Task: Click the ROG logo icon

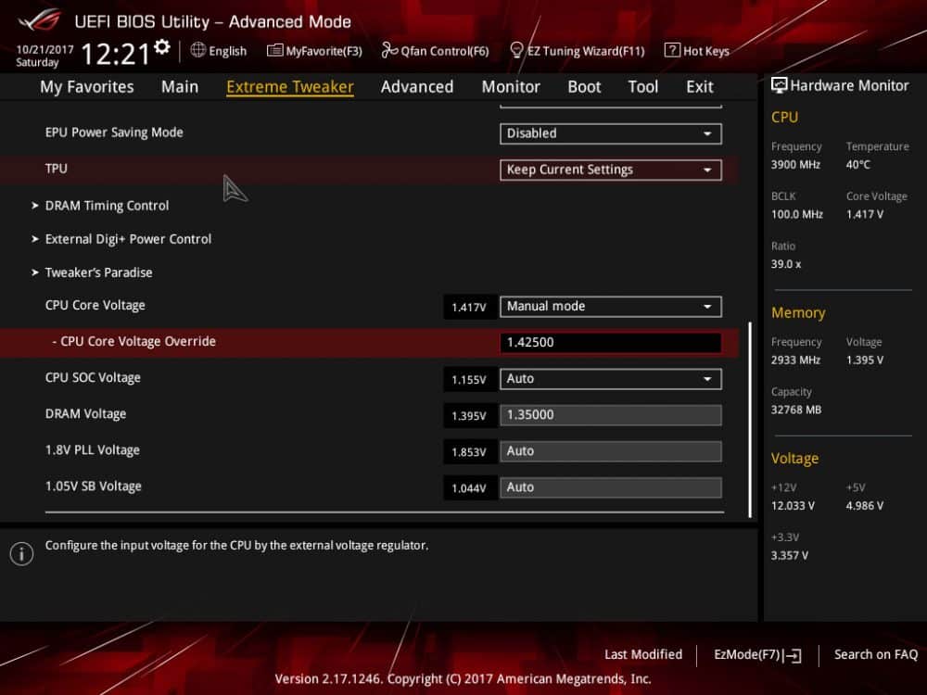Action: pos(38,20)
